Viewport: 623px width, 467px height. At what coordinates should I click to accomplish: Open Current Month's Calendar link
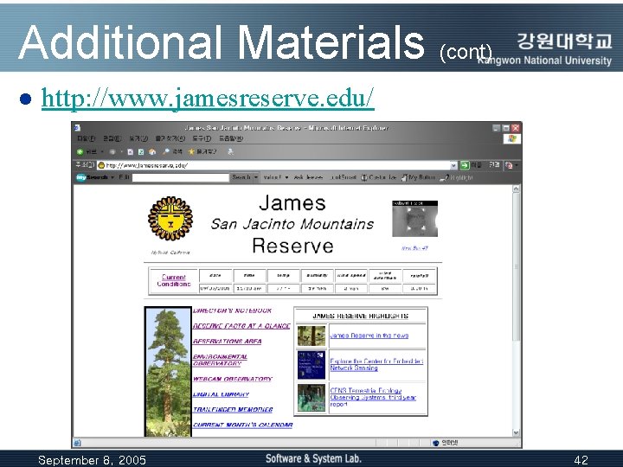tap(243, 425)
